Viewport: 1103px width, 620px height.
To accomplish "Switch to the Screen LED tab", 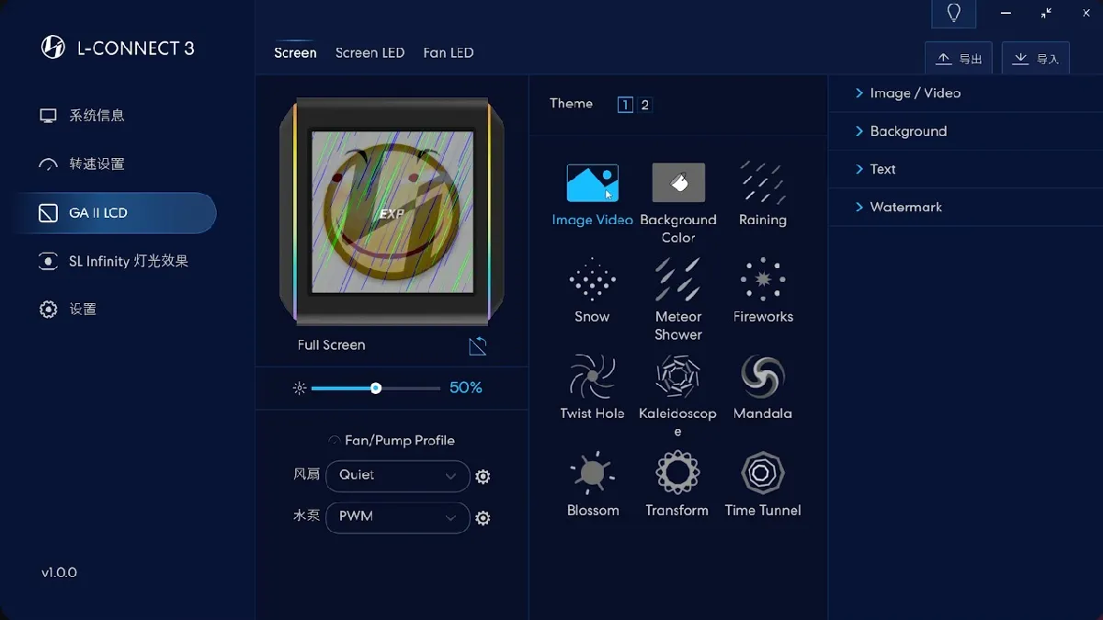I will coord(370,52).
